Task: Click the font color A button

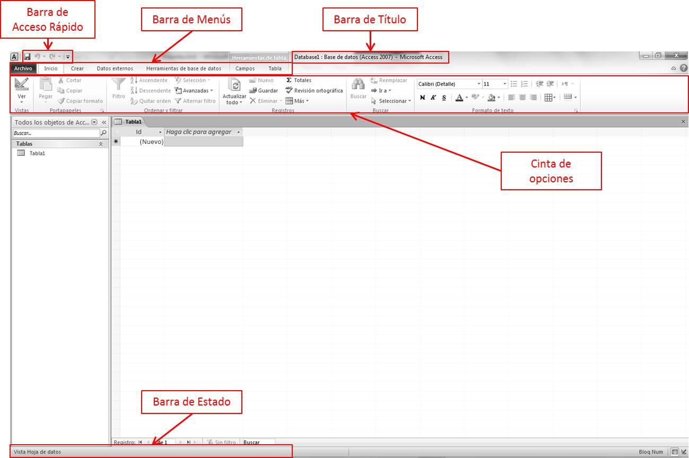Action: pos(459,98)
